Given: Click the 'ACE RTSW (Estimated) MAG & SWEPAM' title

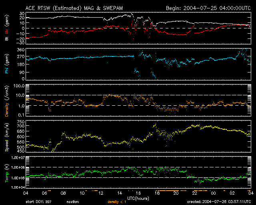Looking at the screenshot, I should click(x=74, y=8).
